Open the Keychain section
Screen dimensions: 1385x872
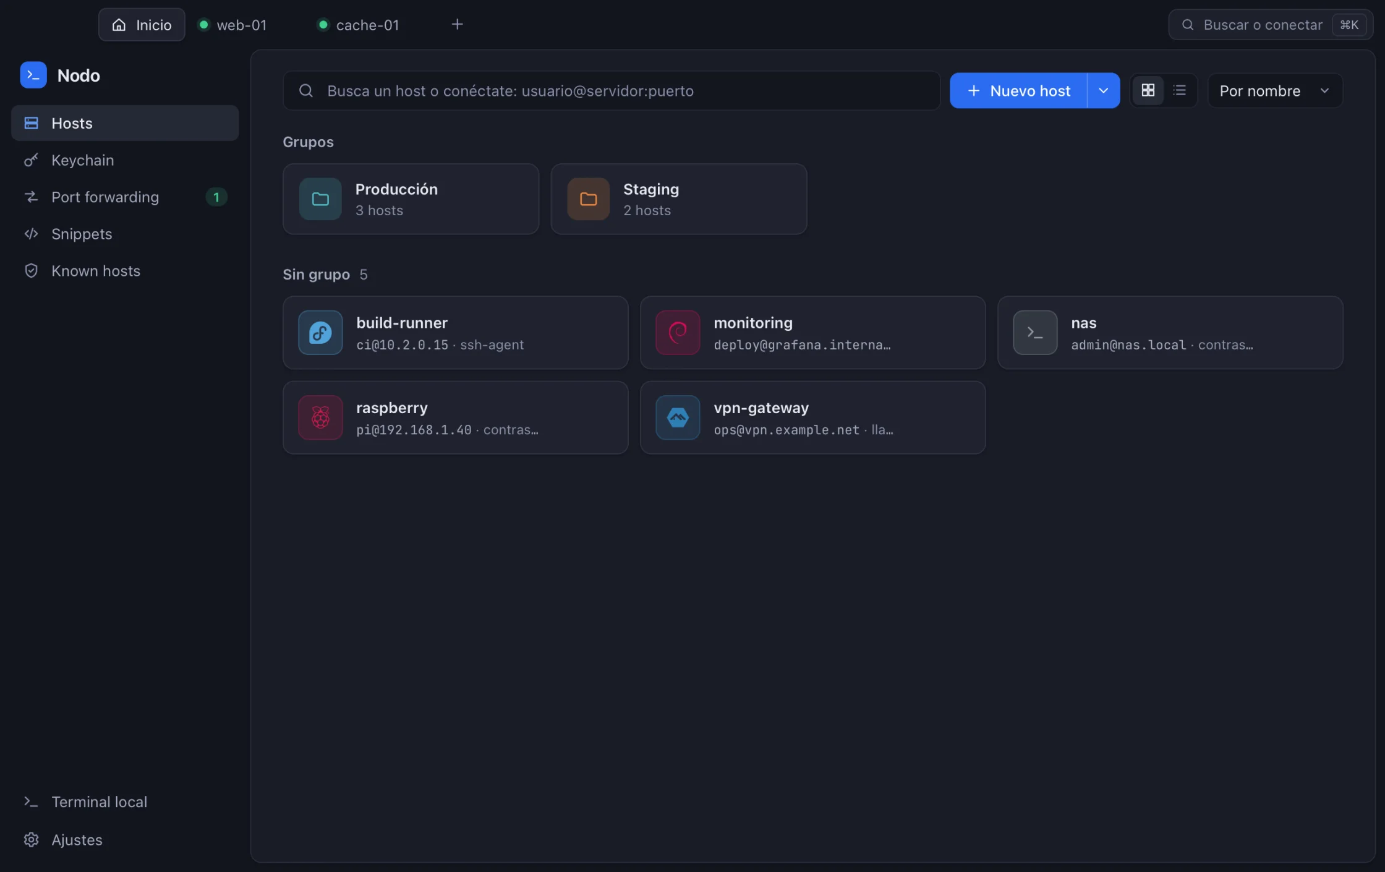(x=125, y=160)
